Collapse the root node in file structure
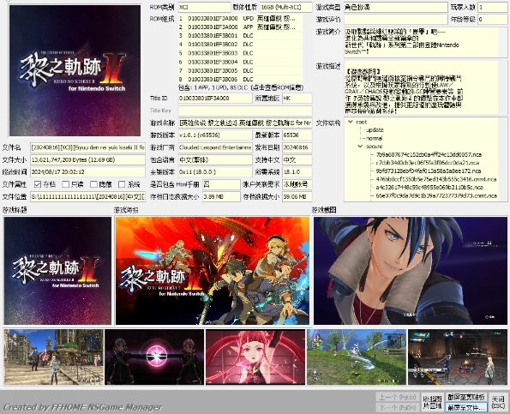This screenshot has height=414, width=510. coord(351,122)
